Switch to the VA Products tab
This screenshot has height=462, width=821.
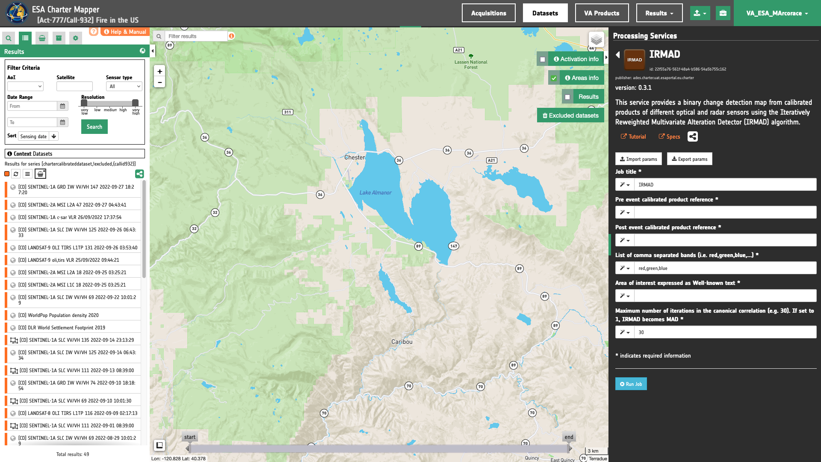pos(602,13)
